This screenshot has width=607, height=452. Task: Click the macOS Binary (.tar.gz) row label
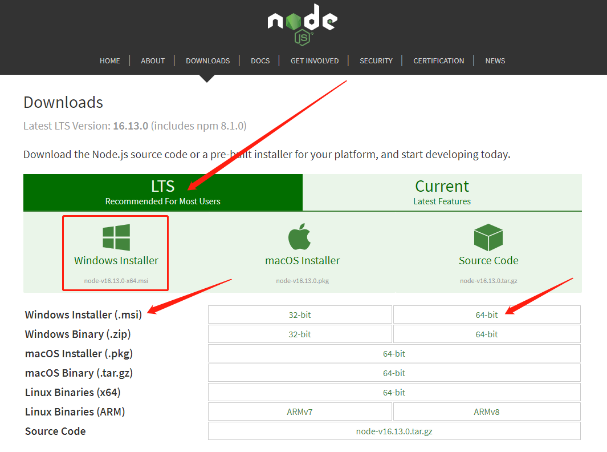[x=79, y=373]
